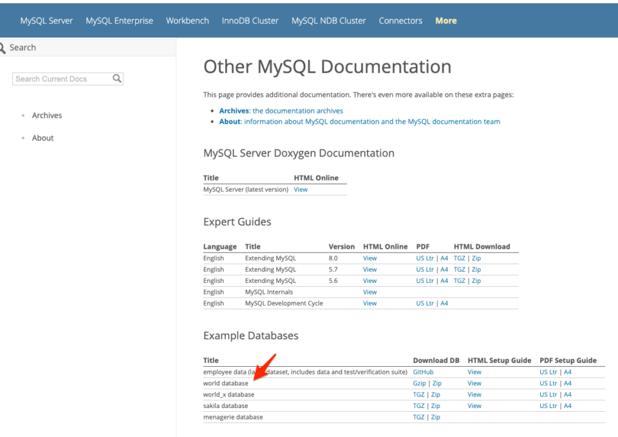The height and width of the screenshot is (437, 618).
Task: View the employee data HTML setup guide
Action: 474,372
